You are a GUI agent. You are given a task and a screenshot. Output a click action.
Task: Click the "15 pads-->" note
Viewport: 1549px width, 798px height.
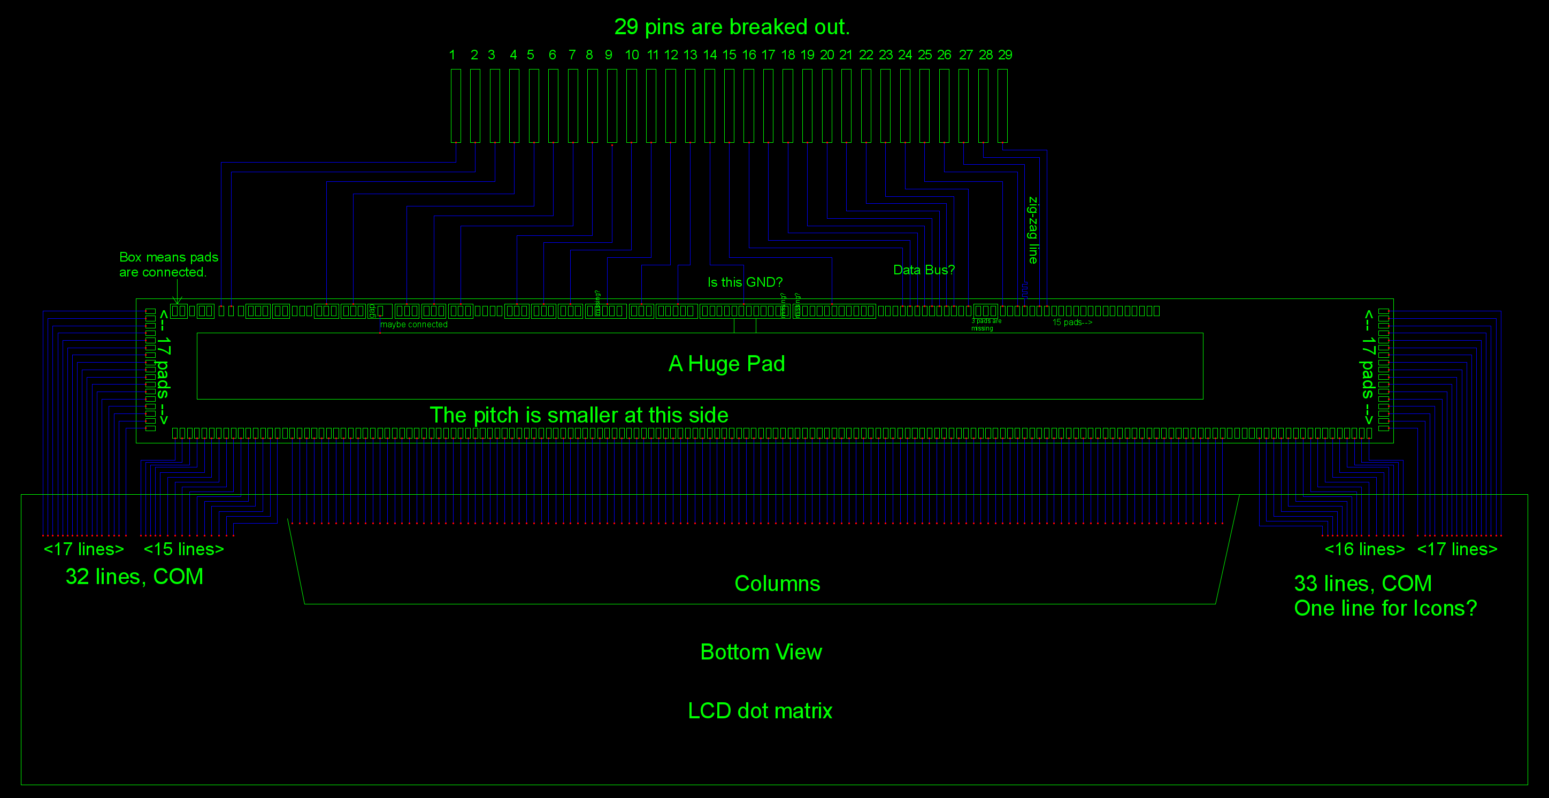pos(1072,323)
